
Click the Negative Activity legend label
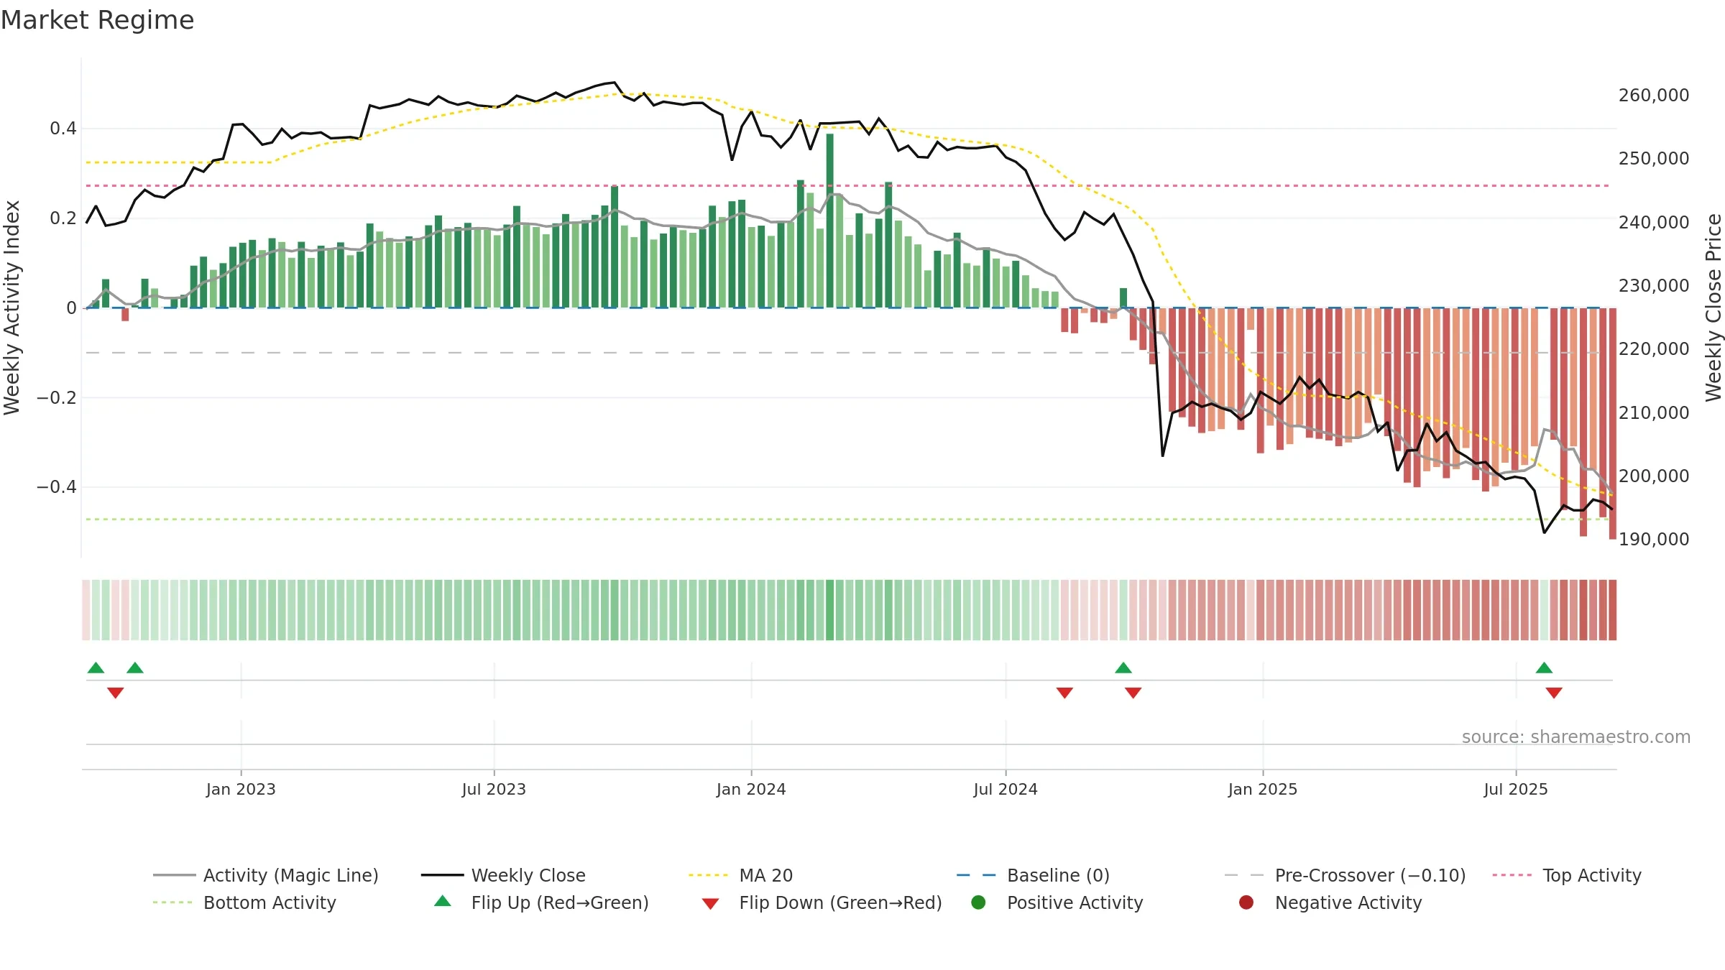click(1348, 902)
